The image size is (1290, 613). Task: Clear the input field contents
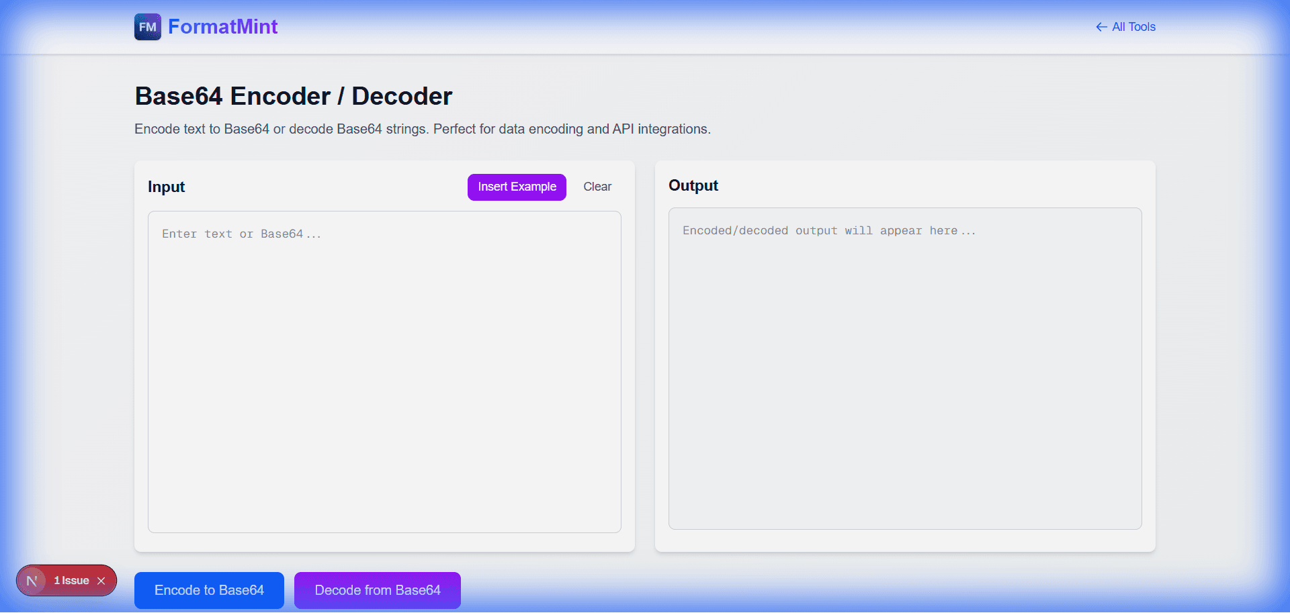click(x=597, y=187)
